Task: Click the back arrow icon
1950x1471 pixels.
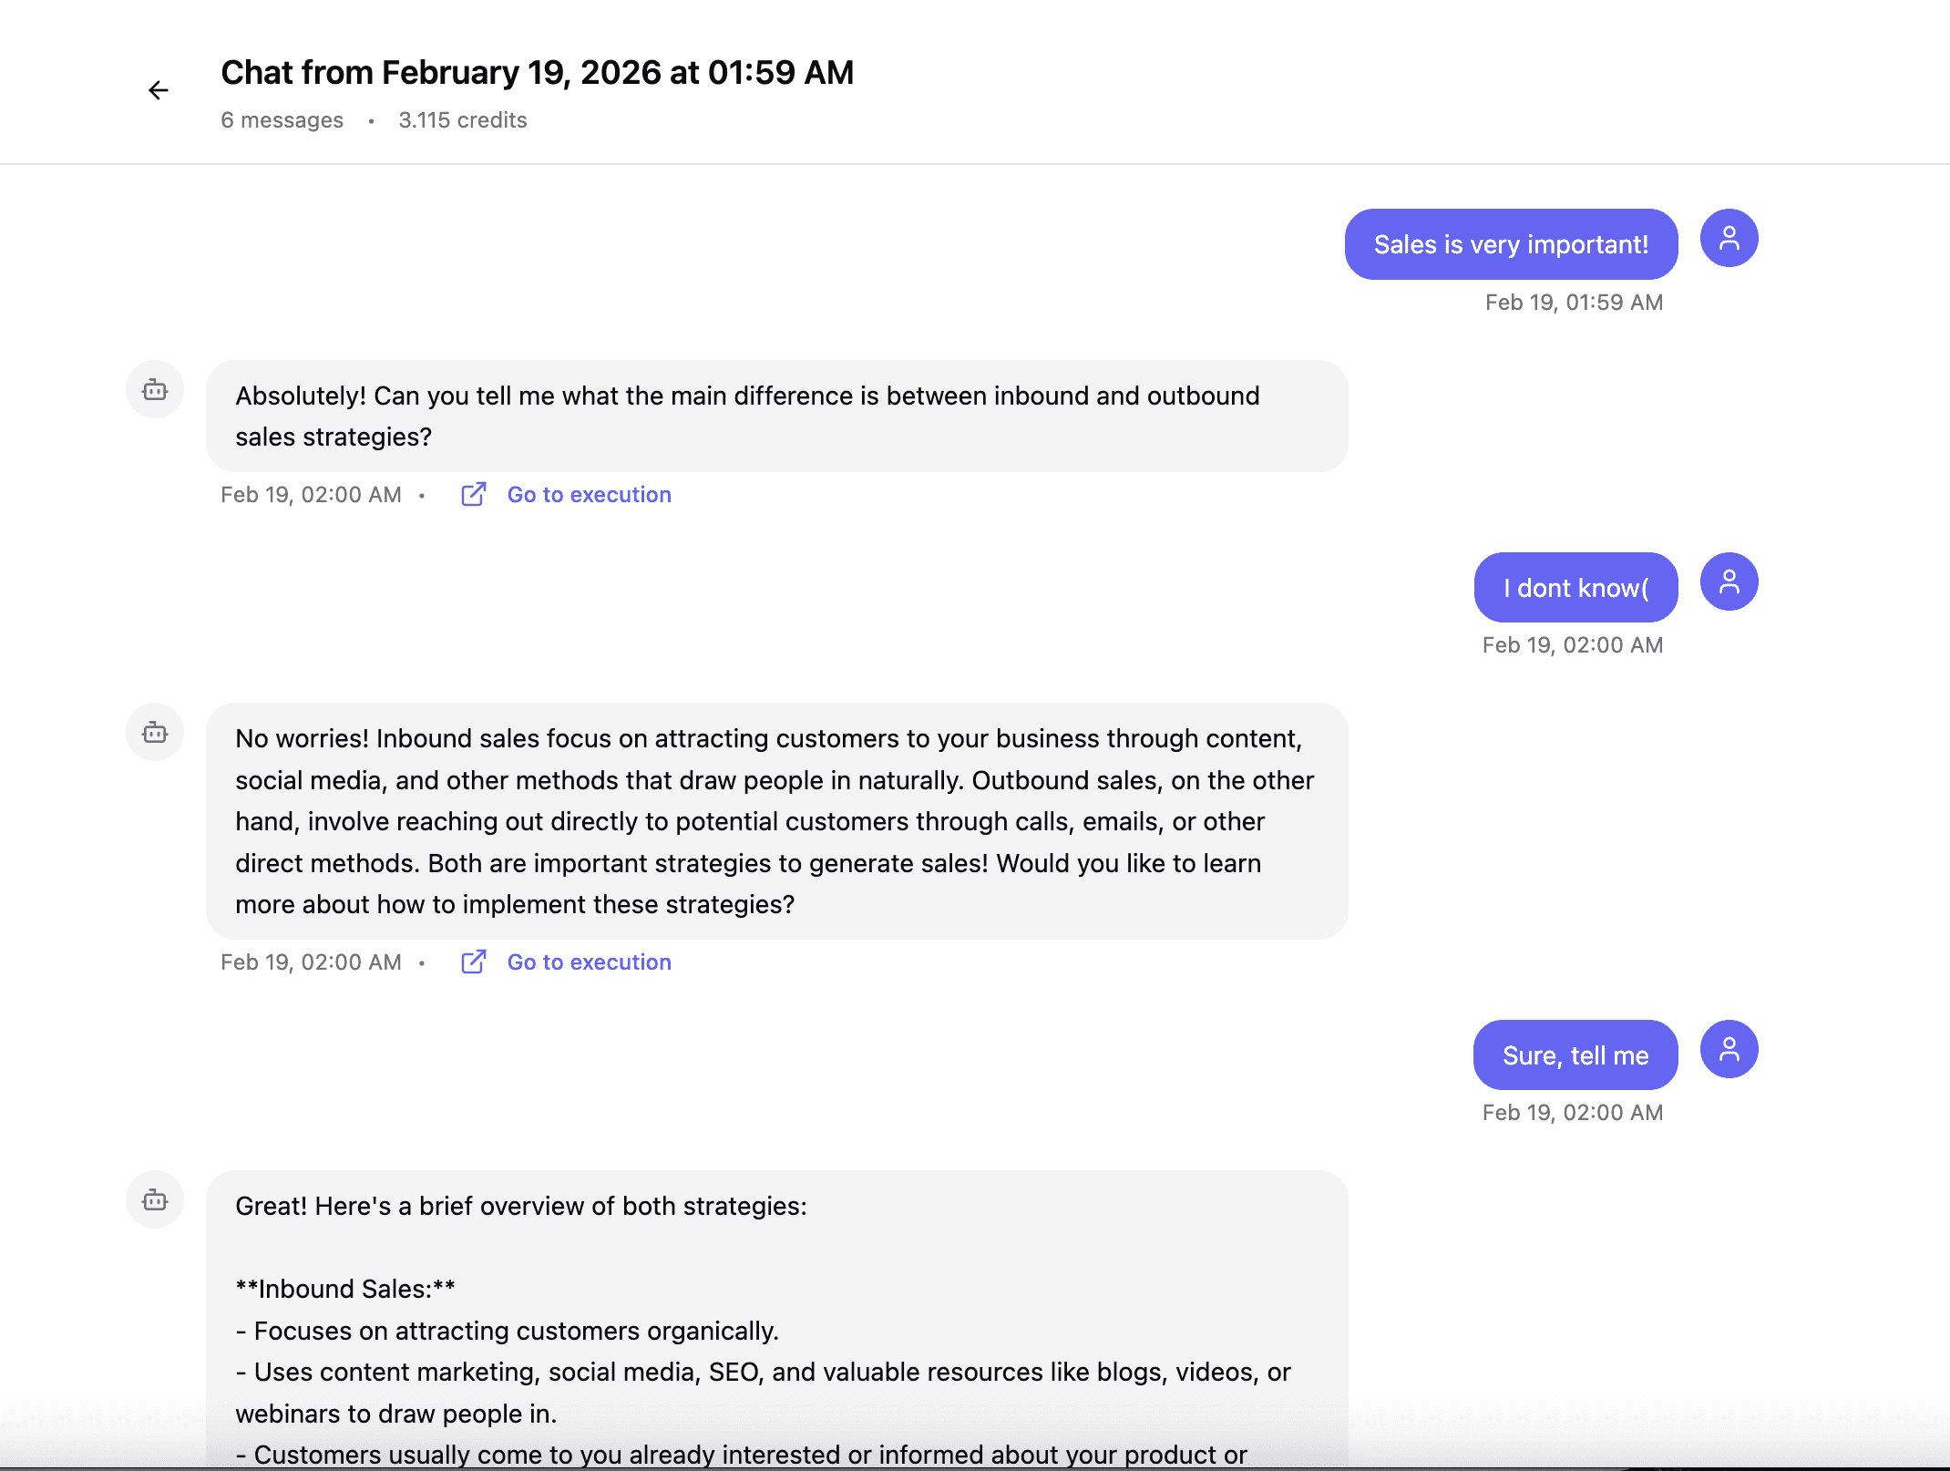Action: (159, 90)
